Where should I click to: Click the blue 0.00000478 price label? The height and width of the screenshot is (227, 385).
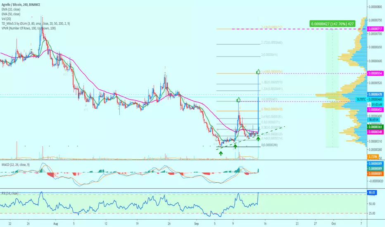pos(375,94)
